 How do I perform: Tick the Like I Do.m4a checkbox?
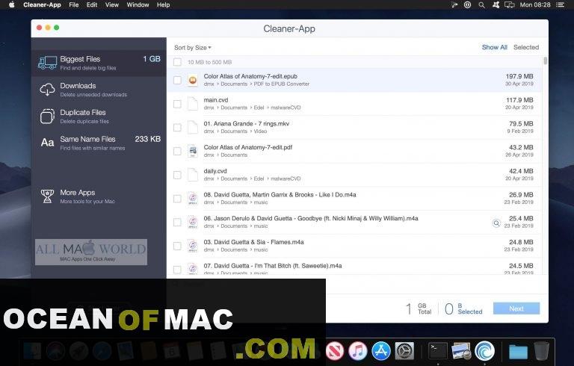pyautogui.click(x=177, y=199)
